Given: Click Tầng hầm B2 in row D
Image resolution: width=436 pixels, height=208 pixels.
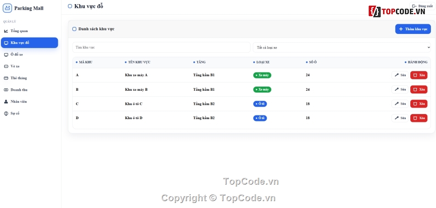Looking at the screenshot, I should coord(204,118).
